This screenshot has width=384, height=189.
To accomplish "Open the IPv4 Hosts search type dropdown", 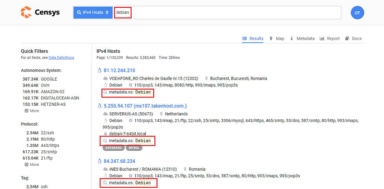I will pyautogui.click(x=93, y=13).
